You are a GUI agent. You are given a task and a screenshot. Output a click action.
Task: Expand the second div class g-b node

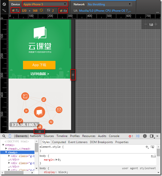tap(9, 163)
